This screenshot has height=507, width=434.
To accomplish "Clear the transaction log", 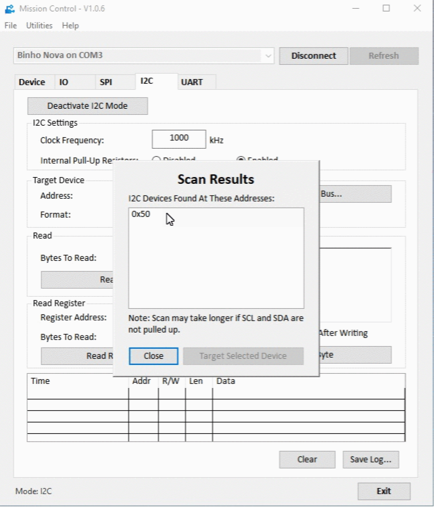I will 307,460.
